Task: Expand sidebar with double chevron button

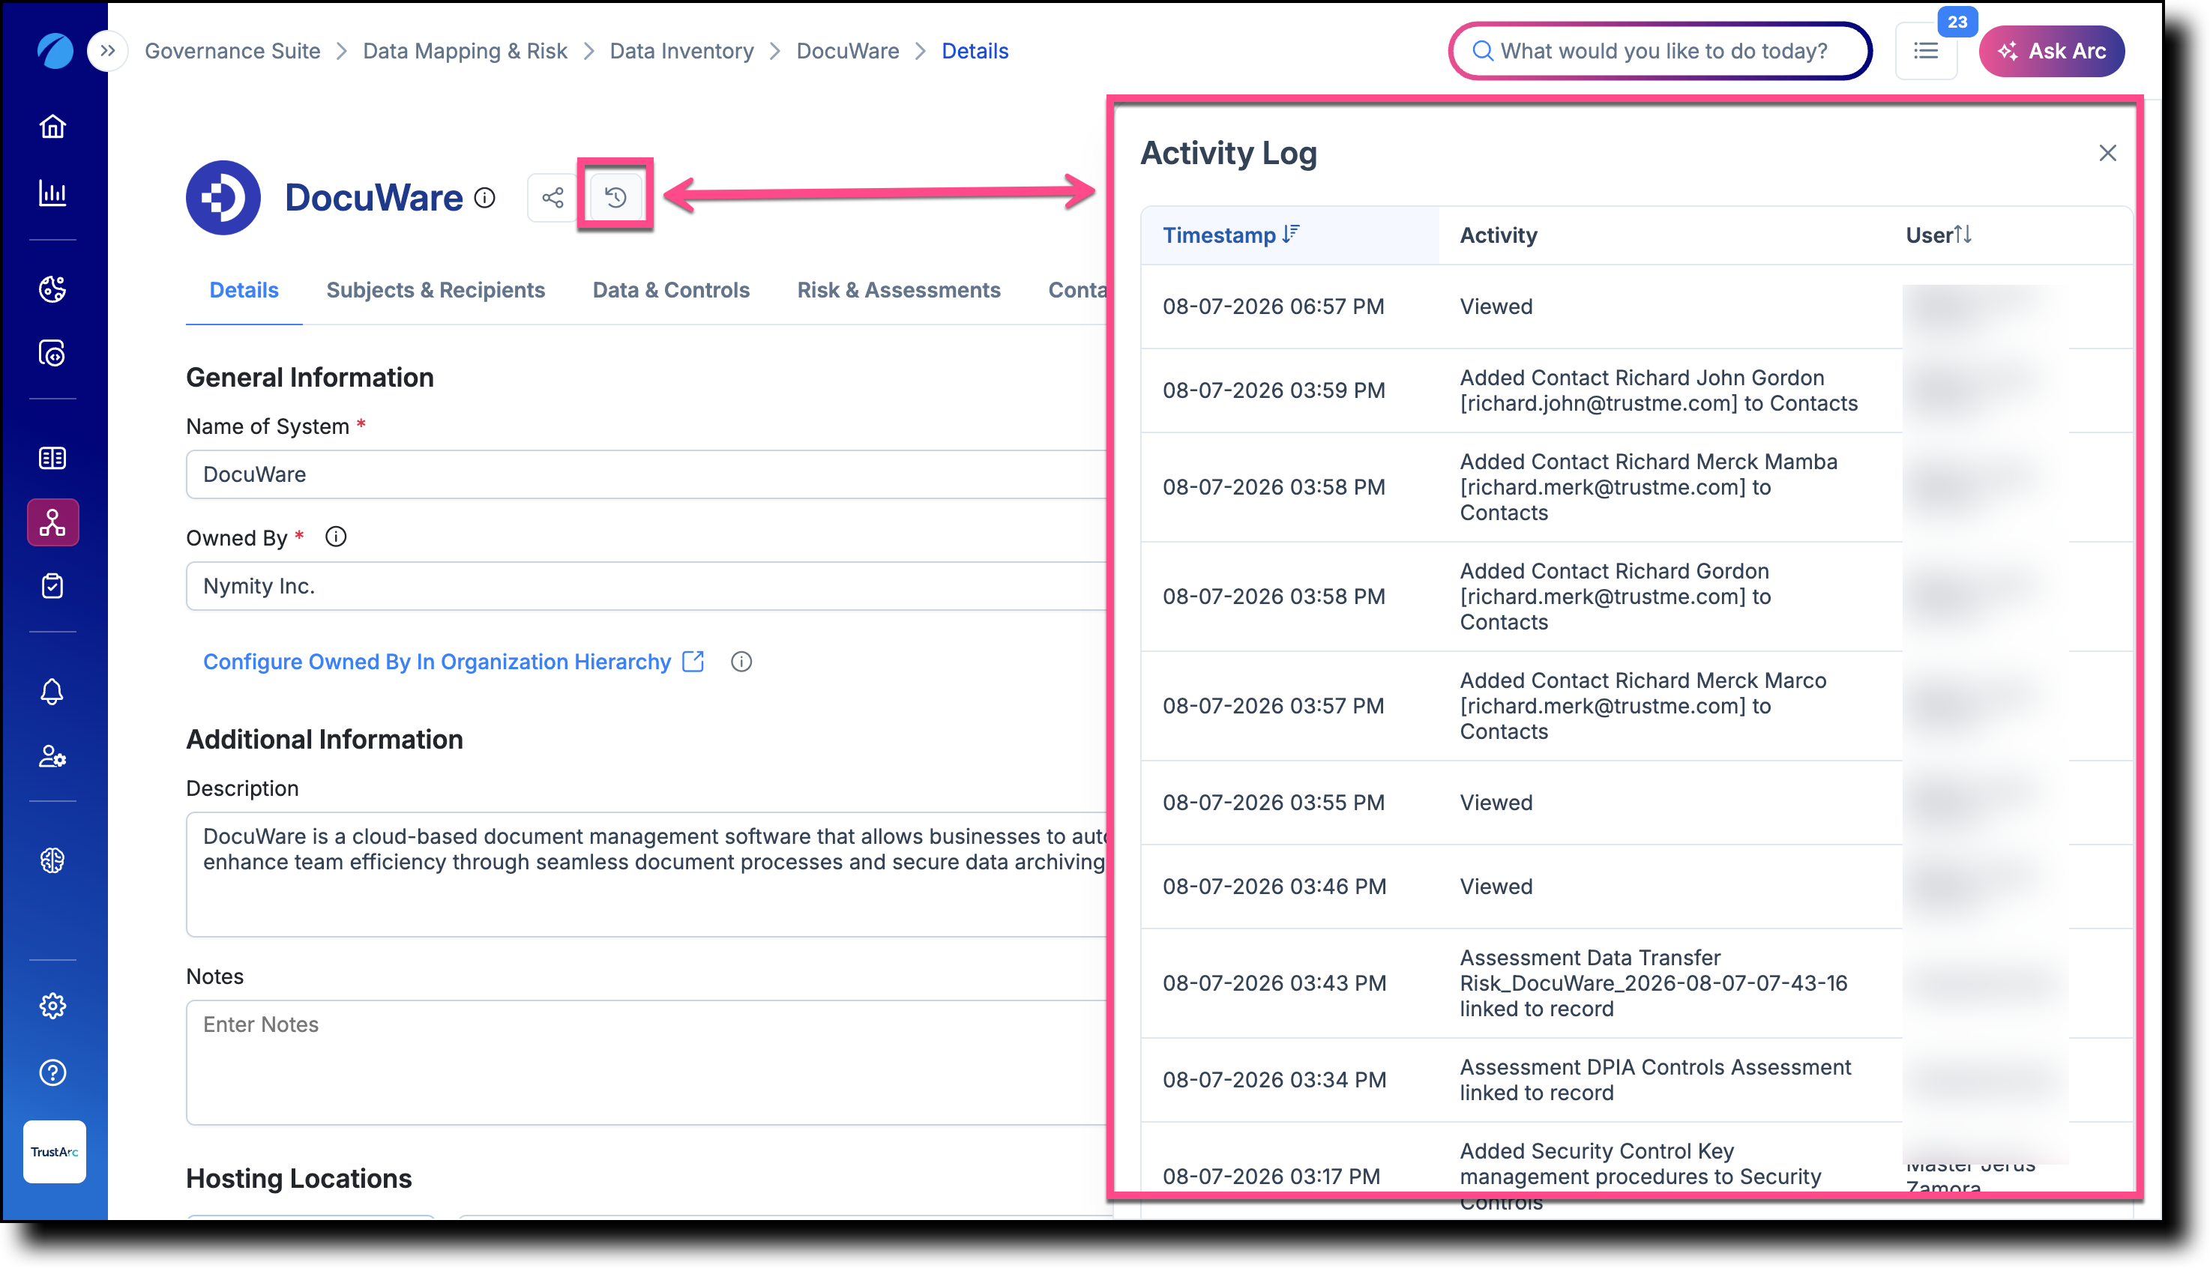Action: (x=108, y=50)
